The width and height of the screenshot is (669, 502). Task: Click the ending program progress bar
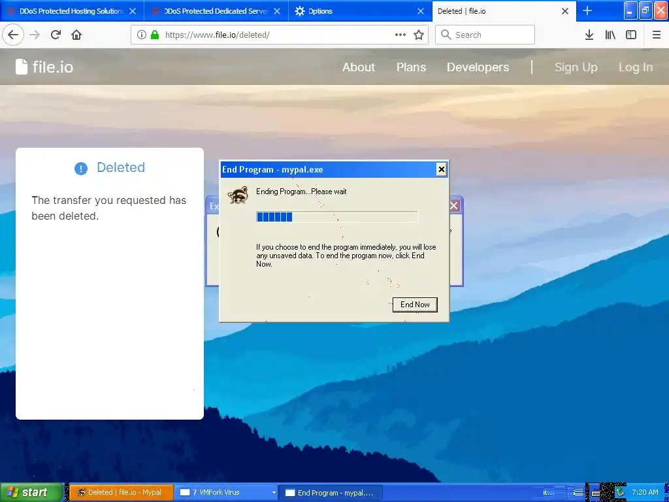tap(336, 217)
